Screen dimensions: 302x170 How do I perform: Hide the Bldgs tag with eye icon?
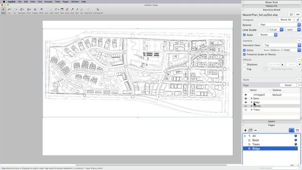245,102
